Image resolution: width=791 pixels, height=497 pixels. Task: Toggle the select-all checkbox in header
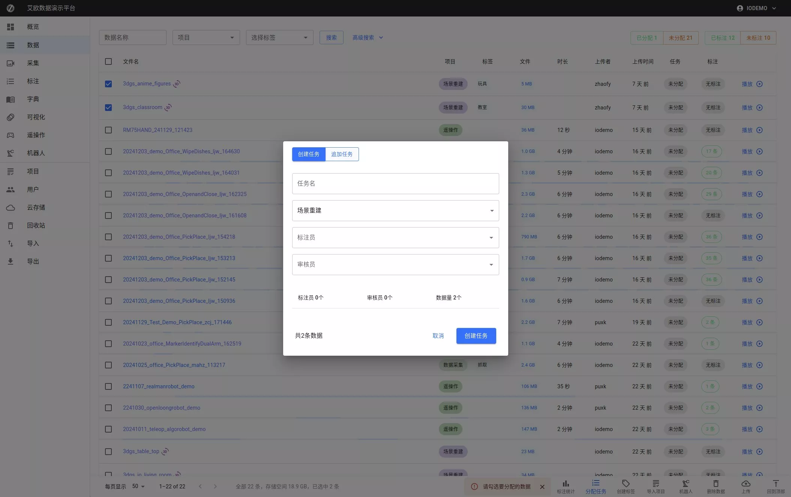coord(108,61)
